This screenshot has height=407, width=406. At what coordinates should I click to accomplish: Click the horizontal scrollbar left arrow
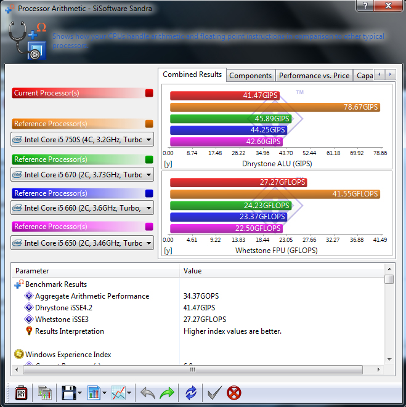pyautogui.click(x=17, y=369)
